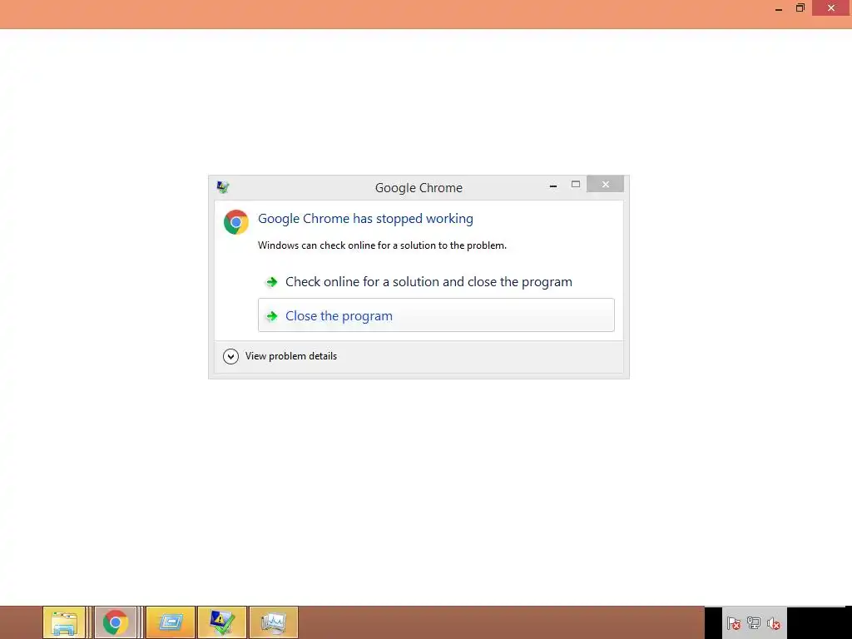Viewport: 852px width, 639px height.
Task: Close the Google Chrome error dialog
Action: point(605,184)
